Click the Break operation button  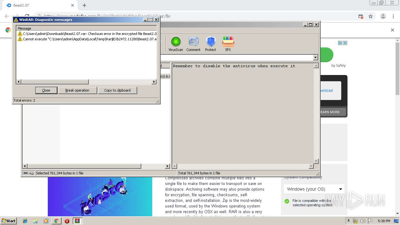tap(77, 90)
